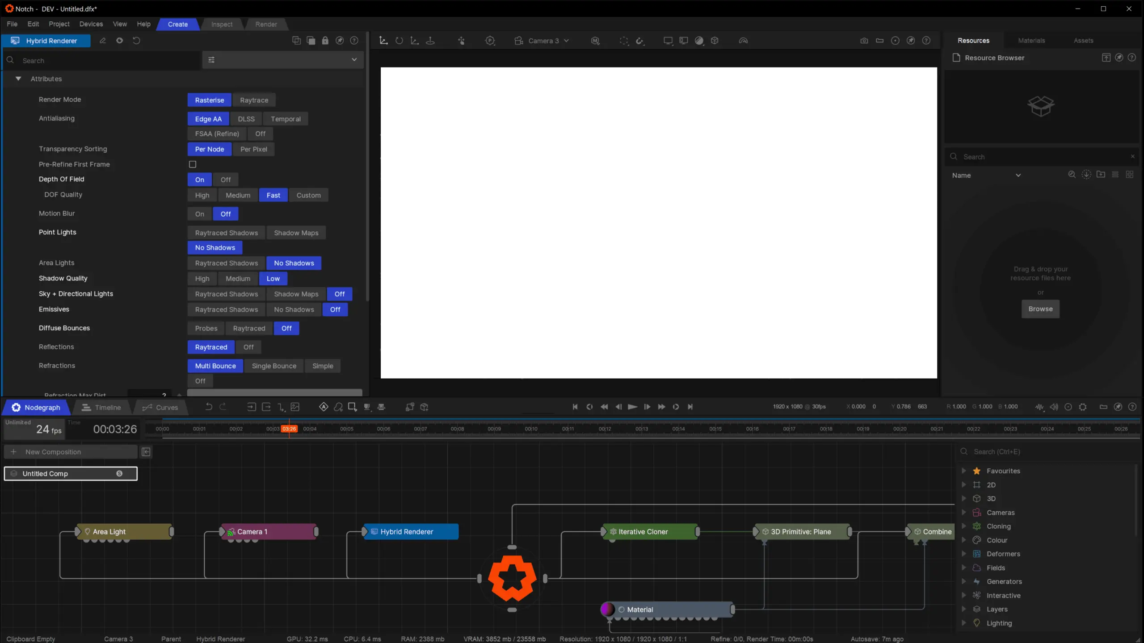Click the rename pencil icon beside Hybrid Renderer

pyautogui.click(x=102, y=41)
